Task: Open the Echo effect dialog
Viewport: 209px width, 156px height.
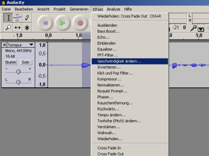Action: point(130,37)
